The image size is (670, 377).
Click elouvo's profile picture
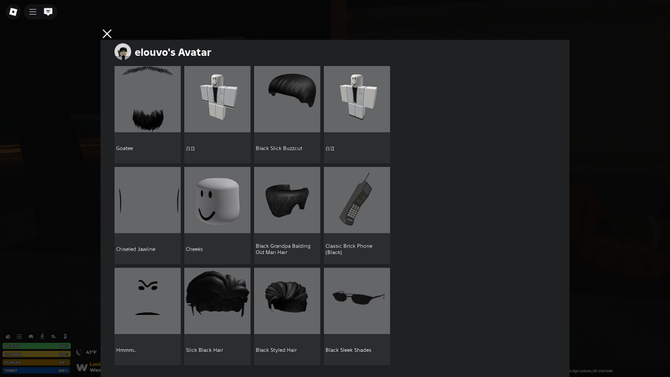123,52
